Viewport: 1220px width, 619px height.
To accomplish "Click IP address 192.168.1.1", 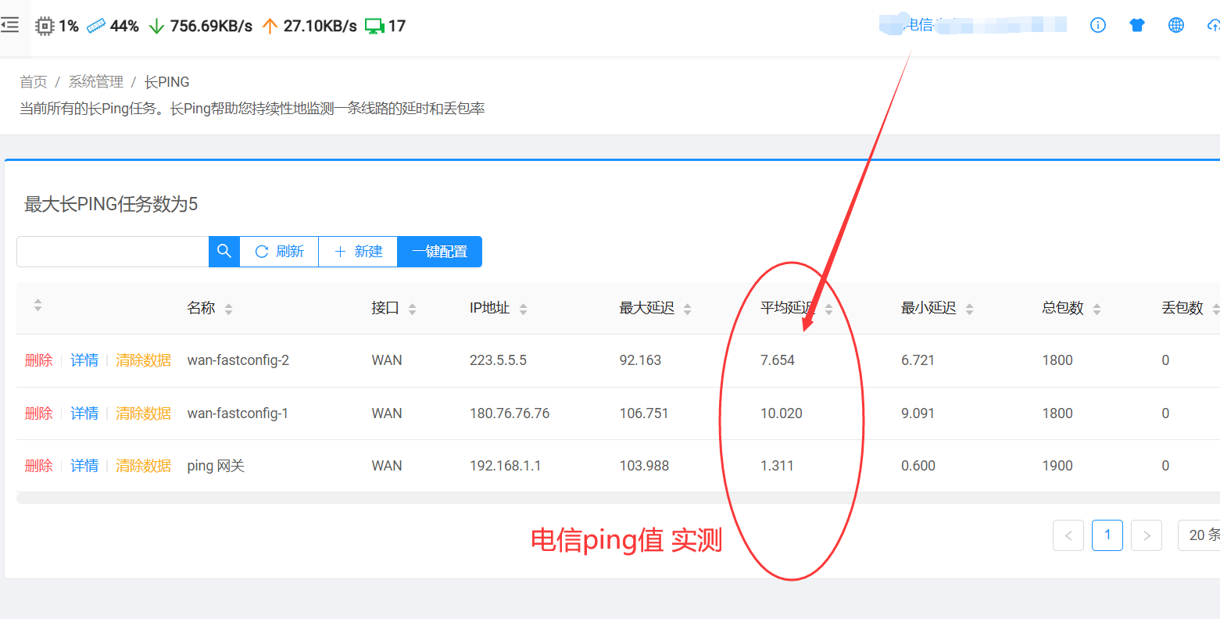I will pos(506,466).
